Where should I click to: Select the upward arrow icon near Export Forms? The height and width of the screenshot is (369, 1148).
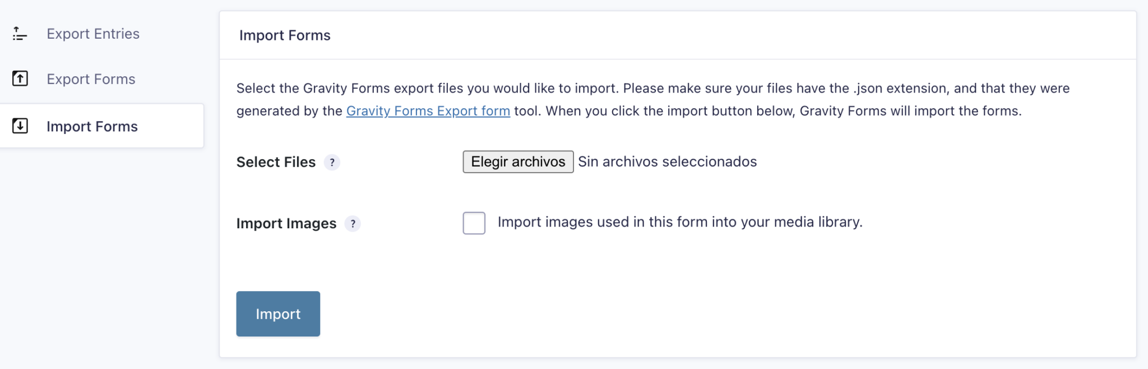[20, 79]
